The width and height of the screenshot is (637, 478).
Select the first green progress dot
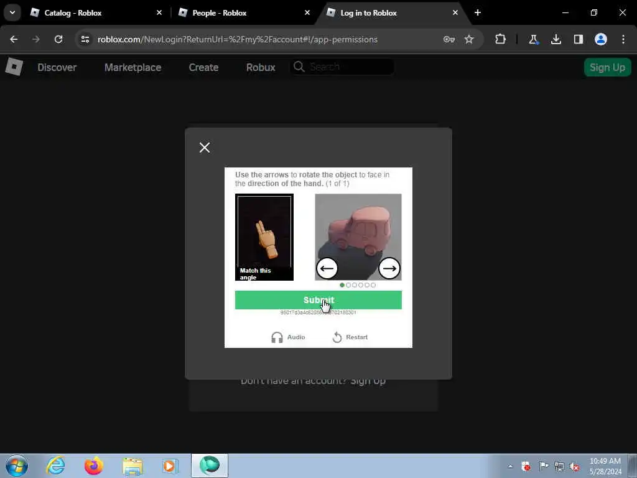click(x=342, y=285)
